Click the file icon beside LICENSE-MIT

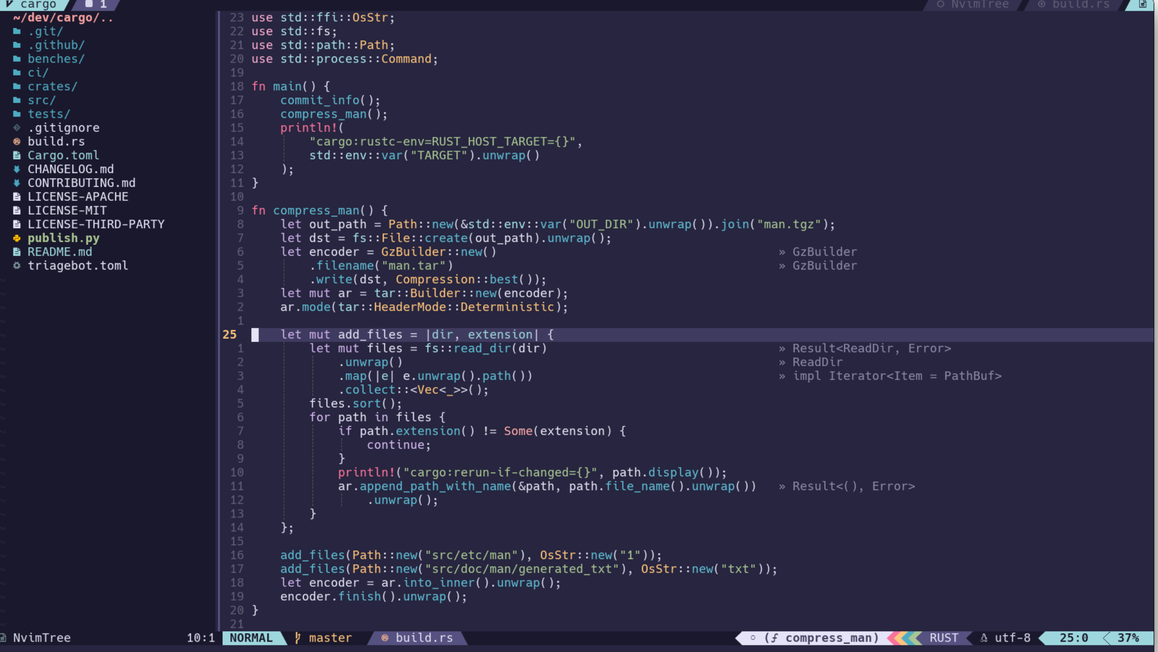pos(17,210)
